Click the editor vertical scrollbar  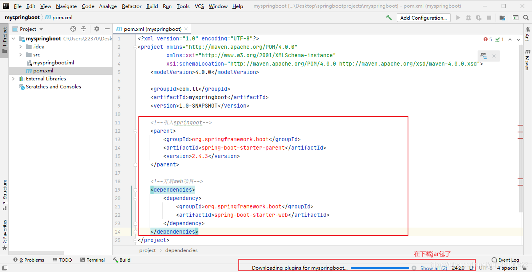tap(521, 128)
